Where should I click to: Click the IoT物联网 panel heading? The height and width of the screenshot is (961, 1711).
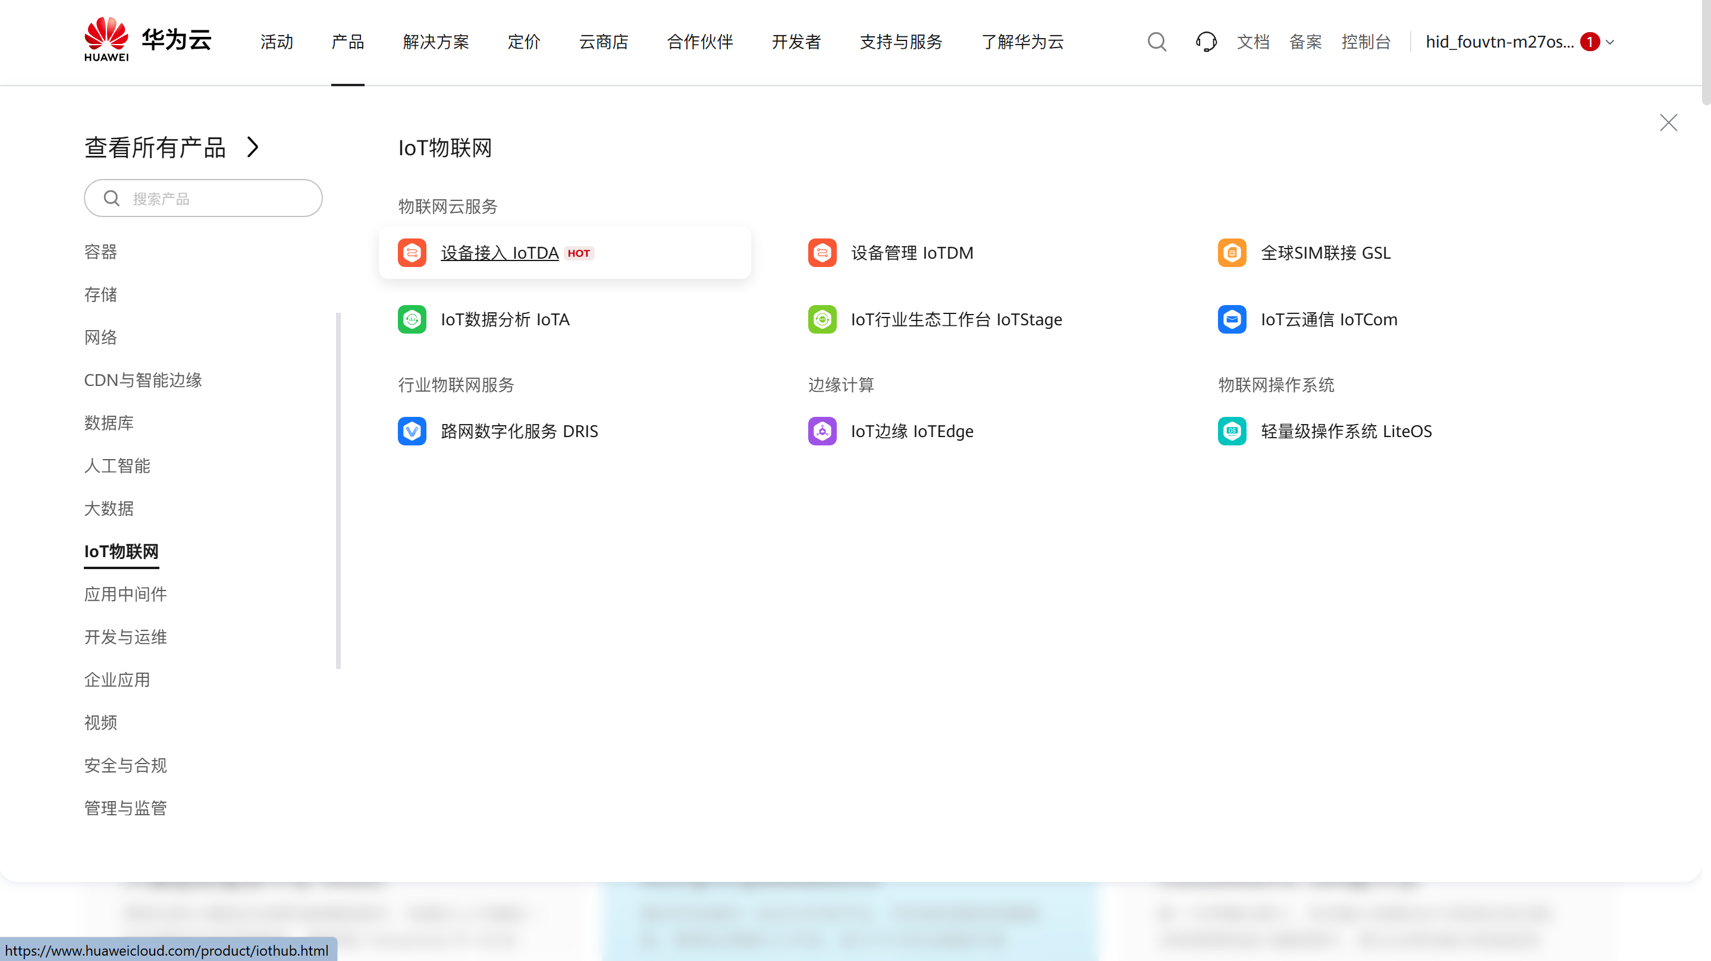click(x=445, y=147)
